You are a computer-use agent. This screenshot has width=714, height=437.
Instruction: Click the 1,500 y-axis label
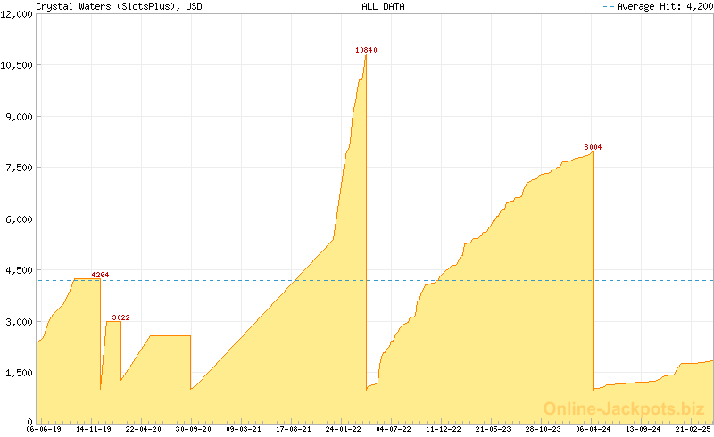17,373
